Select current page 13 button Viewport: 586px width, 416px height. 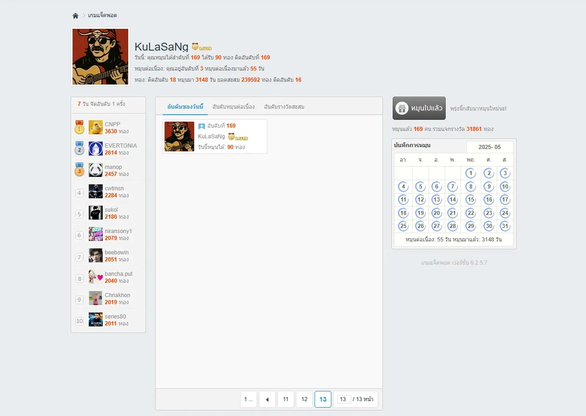click(x=323, y=399)
